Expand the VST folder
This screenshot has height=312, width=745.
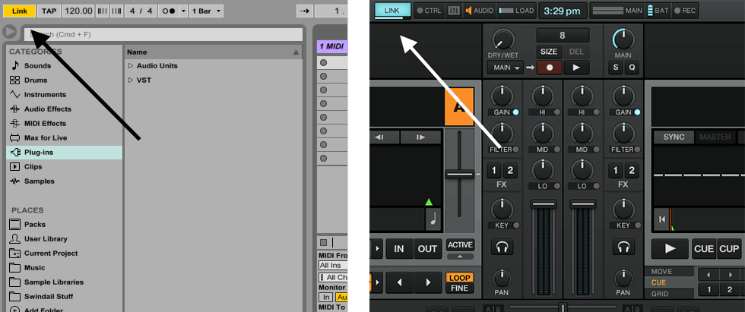pos(131,80)
